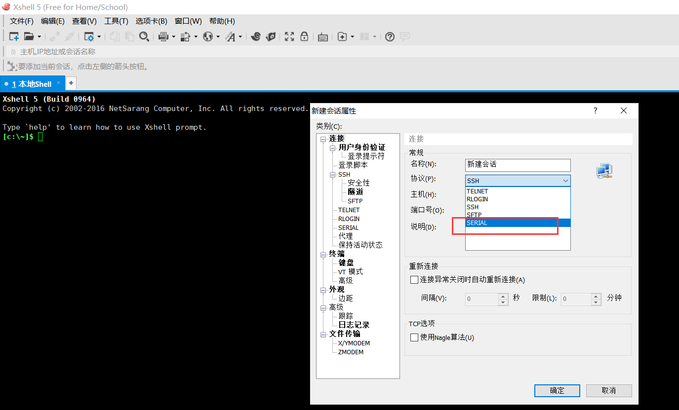The width and height of the screenshot is (679, 410).
Task: Decrease the 限制 minutes spinner value
Action: pyautogui.click(x=596, y=302)
